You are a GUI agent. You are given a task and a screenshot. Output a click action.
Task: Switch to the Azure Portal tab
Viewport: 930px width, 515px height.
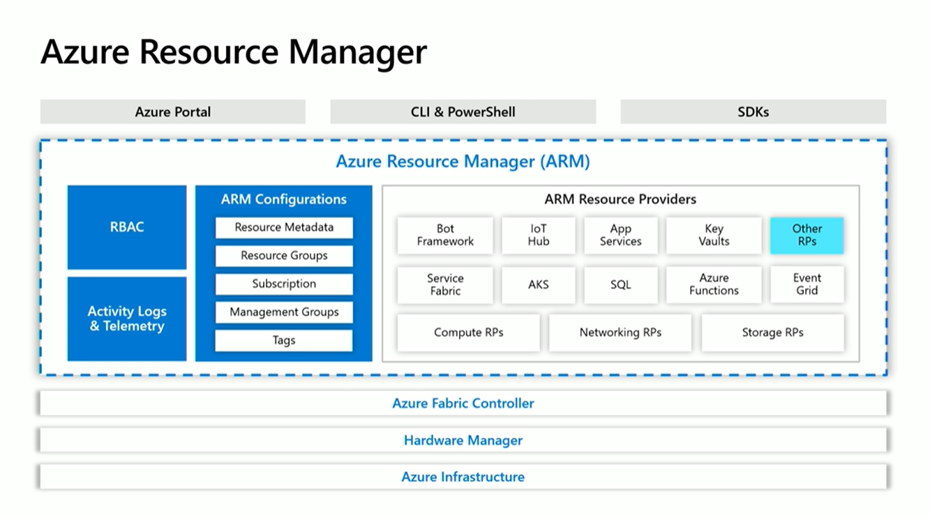pyautogui.click(x=172, y=112)
